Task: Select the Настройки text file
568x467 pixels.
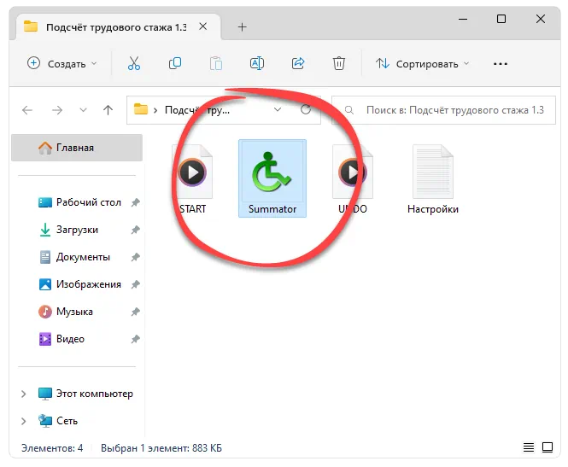Action: point(433,178)
